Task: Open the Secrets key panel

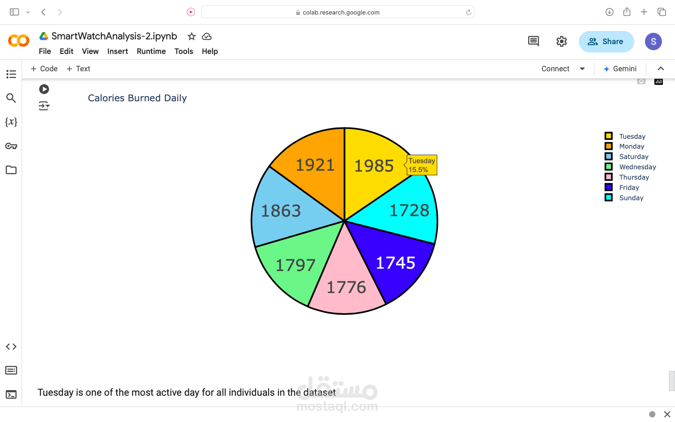Action: click(11, 146)
